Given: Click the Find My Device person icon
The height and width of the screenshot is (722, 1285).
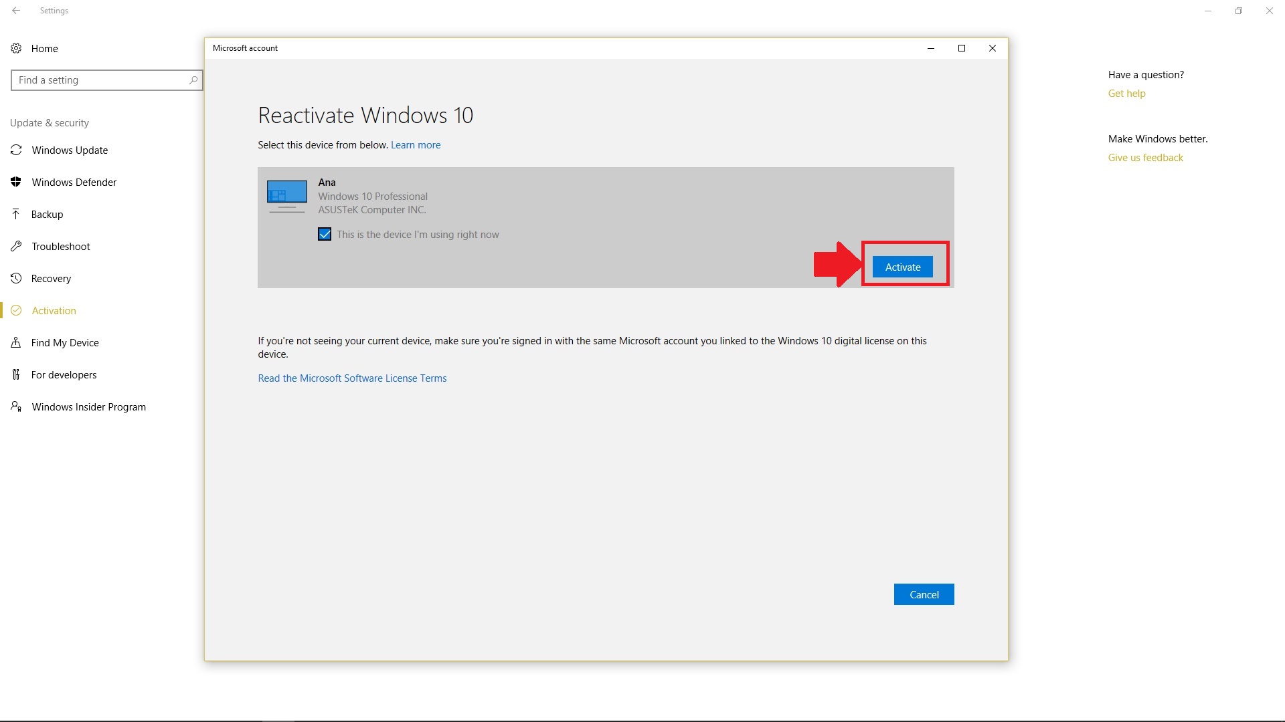Looking at the screenshot, I should (x=16, y=342).
